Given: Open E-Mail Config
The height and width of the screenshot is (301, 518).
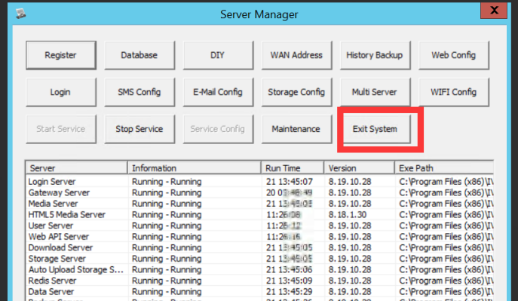Looking at the screenshot, I should coord(218,92).
